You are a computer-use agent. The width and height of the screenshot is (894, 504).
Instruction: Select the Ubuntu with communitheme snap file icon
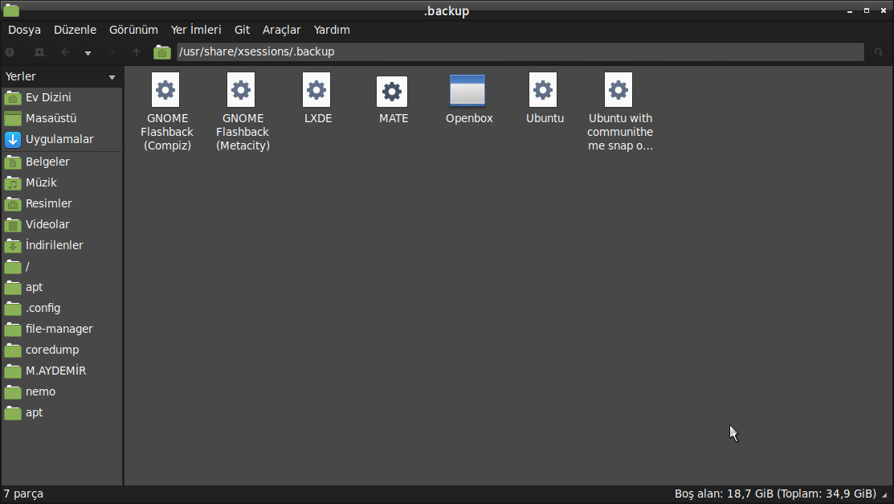(x=618, y=90)
